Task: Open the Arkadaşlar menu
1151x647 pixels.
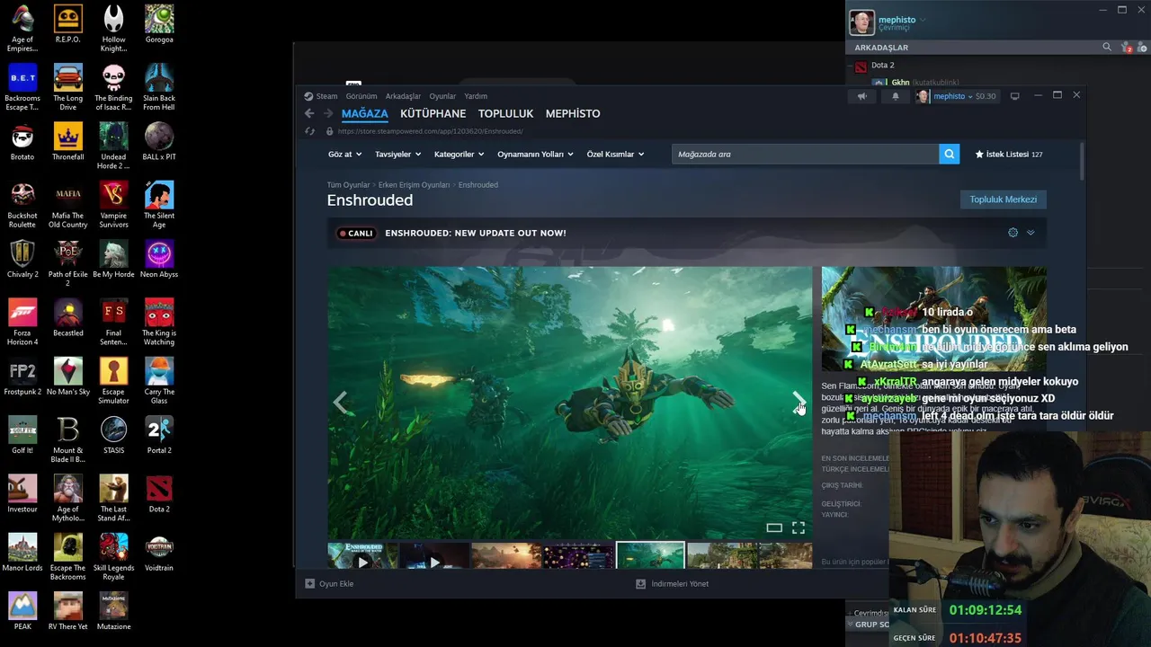Action: (403, 96)
